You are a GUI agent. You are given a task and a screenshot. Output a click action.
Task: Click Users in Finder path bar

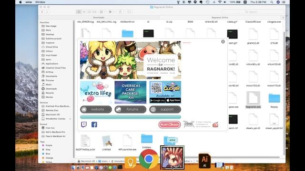103,161
